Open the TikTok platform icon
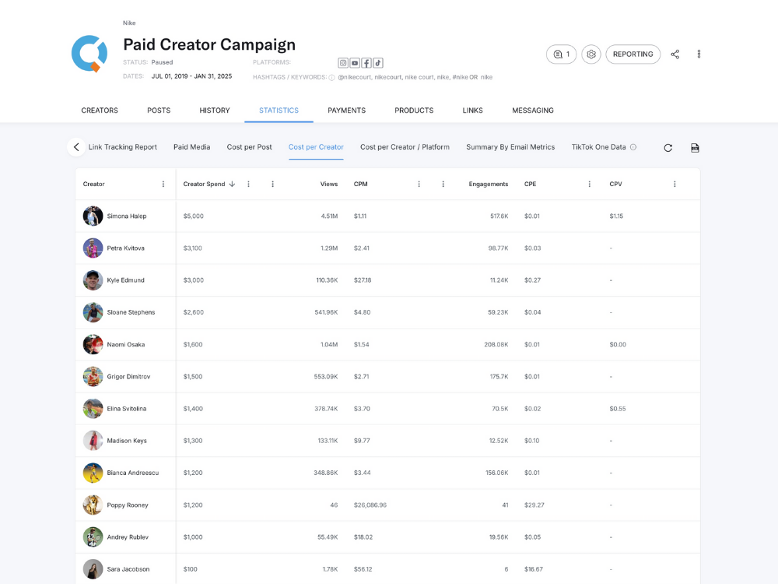This screenshot has width=778, height=584. click(x=377, y=62)
